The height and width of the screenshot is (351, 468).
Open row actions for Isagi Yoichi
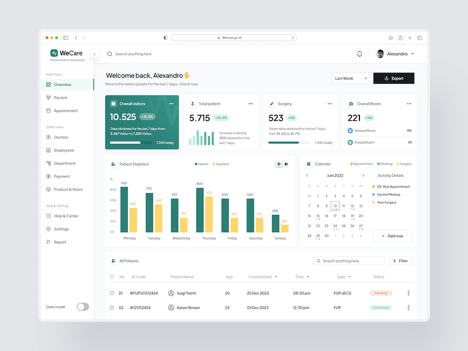[409, 293]
